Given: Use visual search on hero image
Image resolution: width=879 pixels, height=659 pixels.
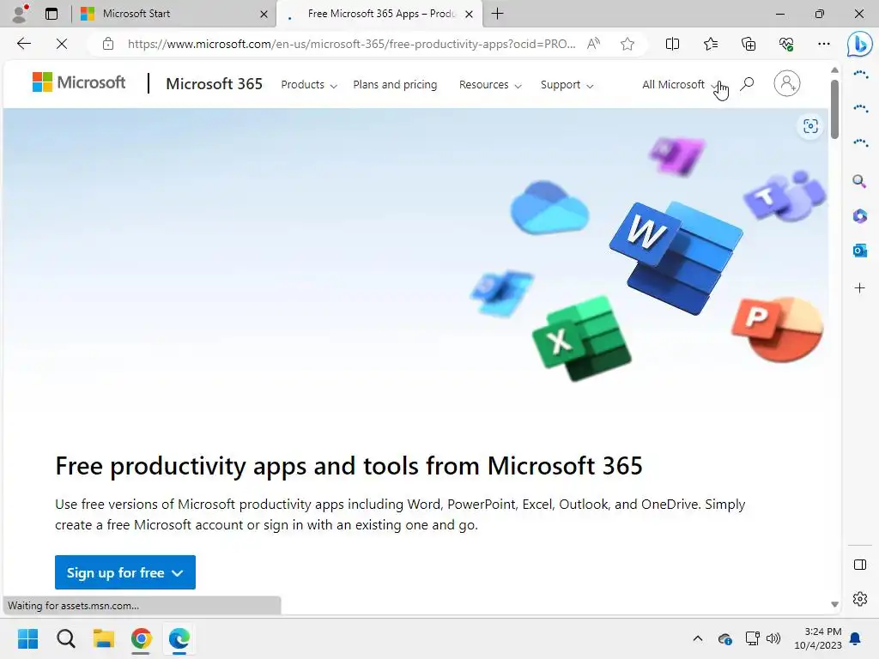Looking at the screenshot, I should point(810,126).
